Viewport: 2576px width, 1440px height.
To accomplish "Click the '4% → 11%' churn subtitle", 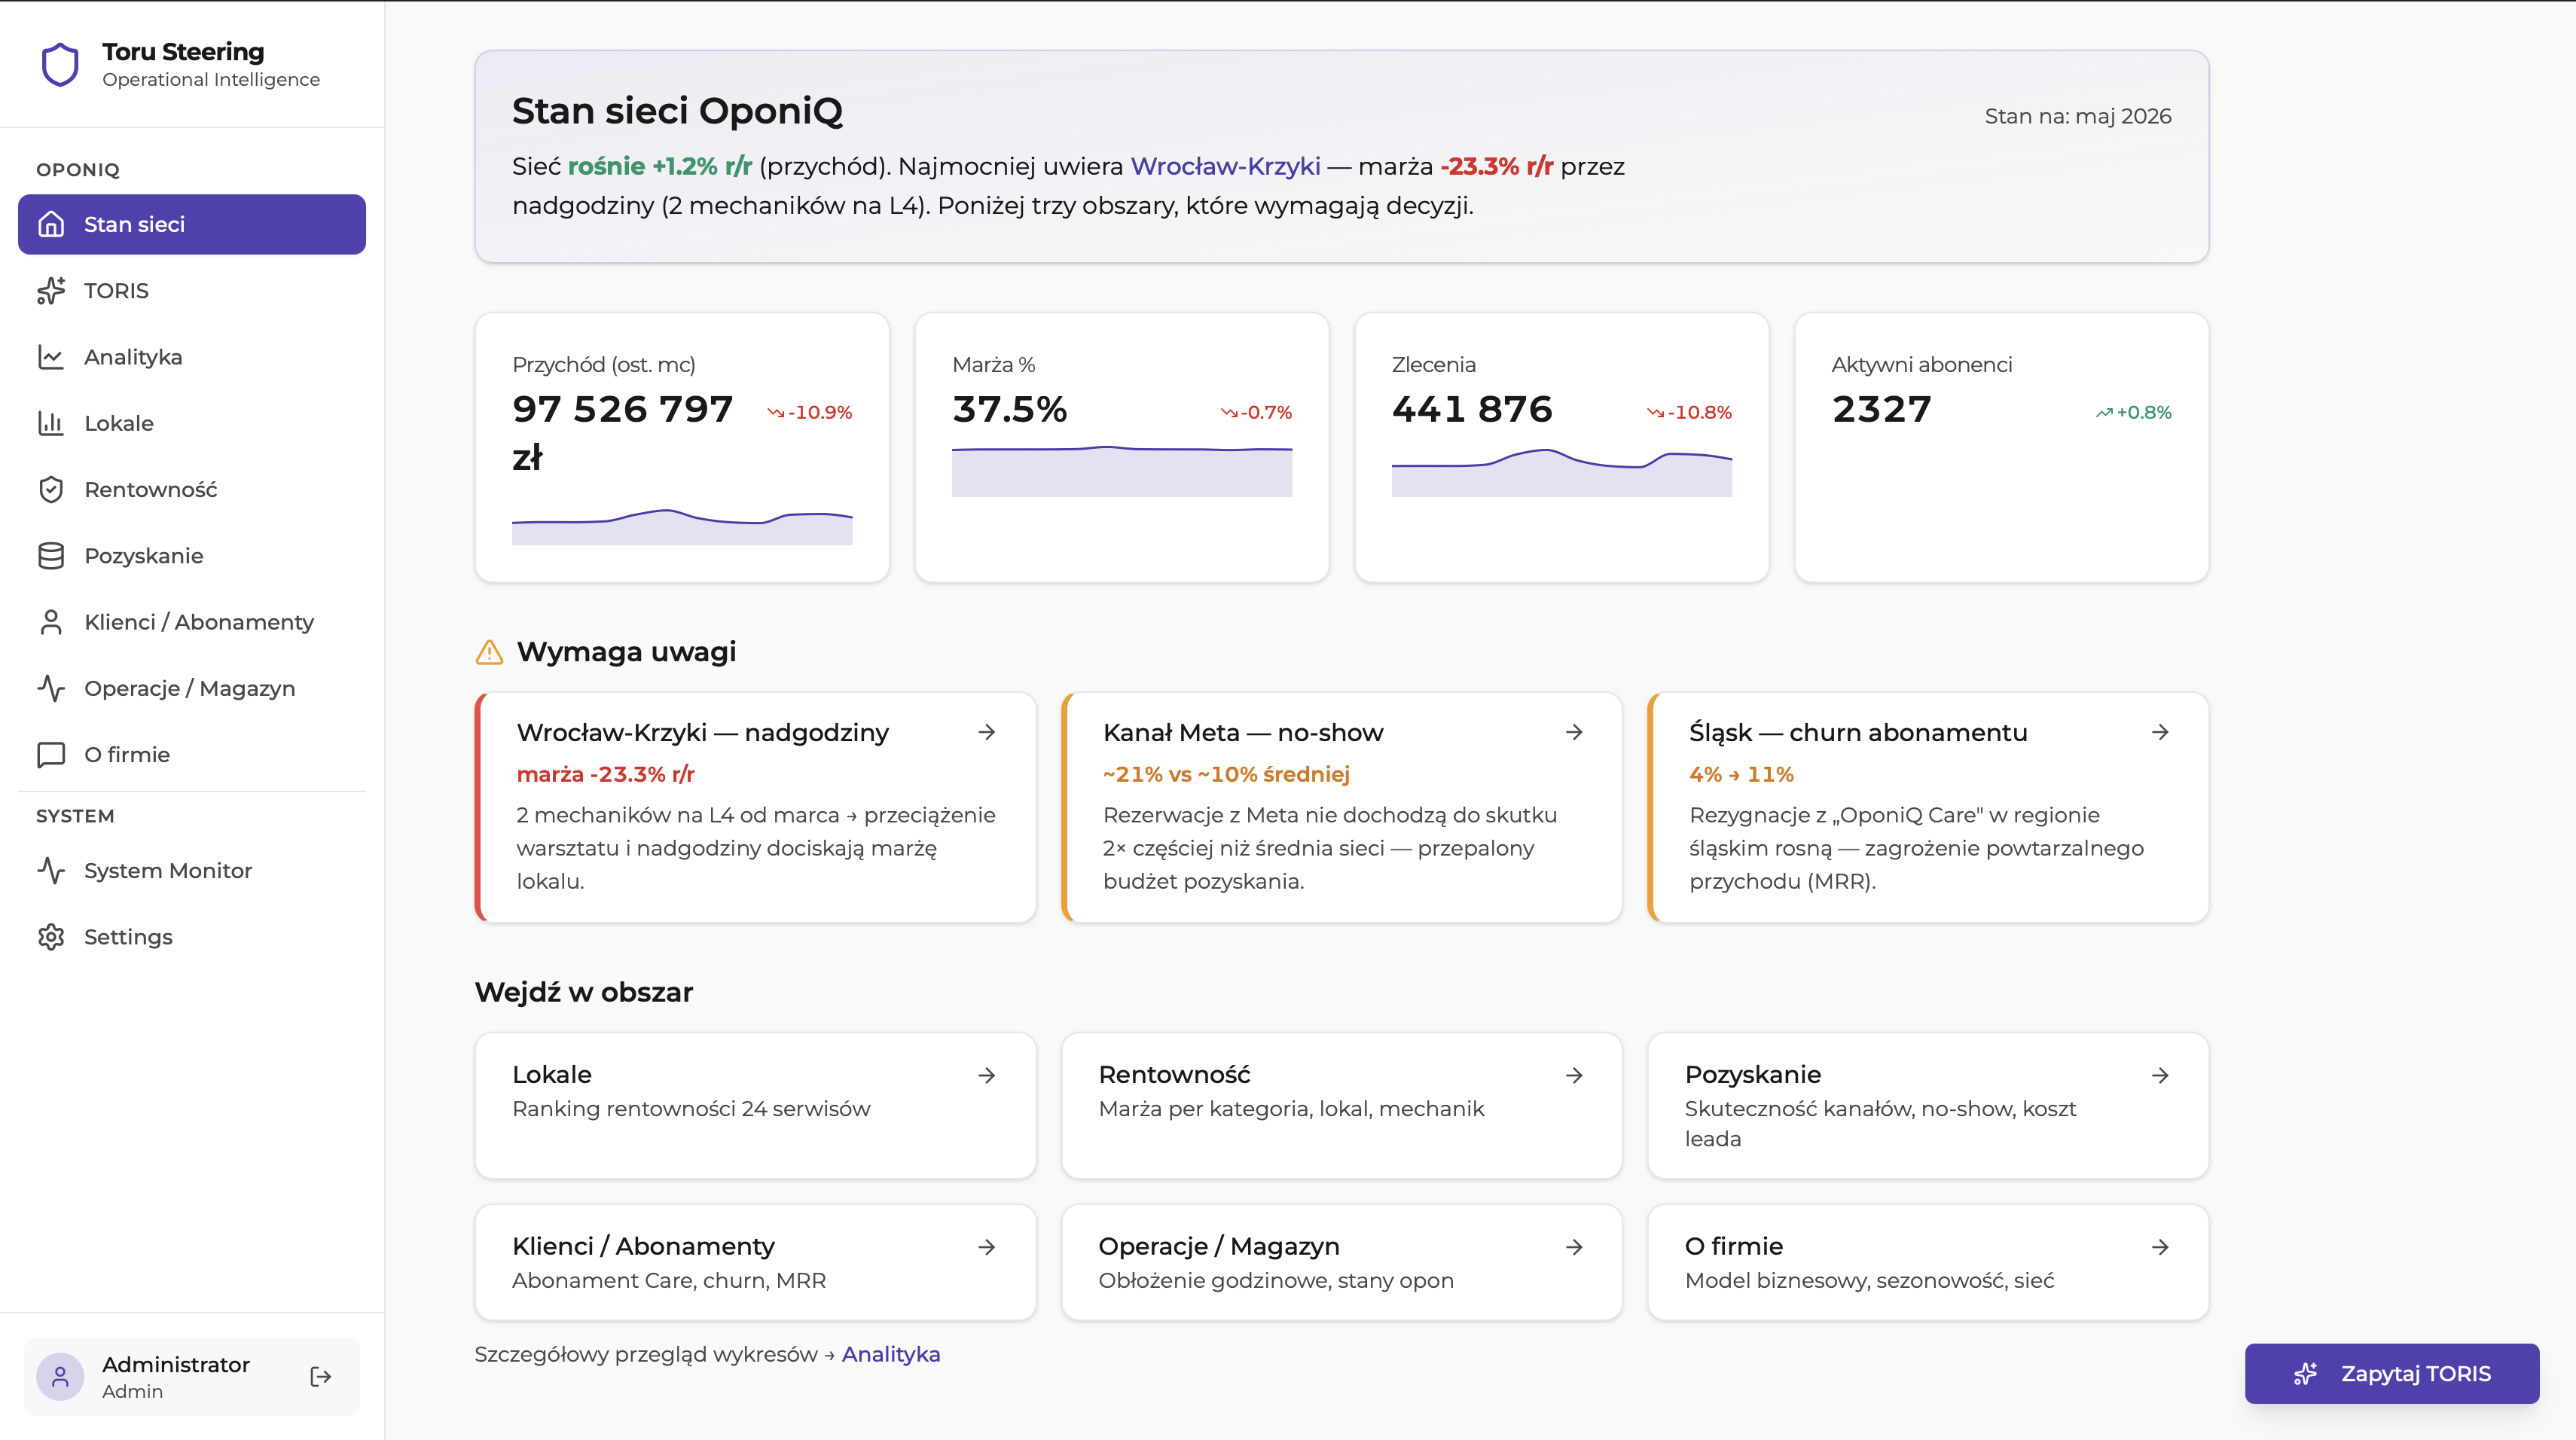I will 1741,774.
